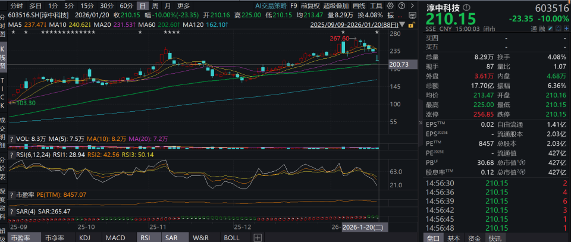Open the help question mark icon in toolbar
571x242 pixels.
pyautogui.click(x=401, y=6)
